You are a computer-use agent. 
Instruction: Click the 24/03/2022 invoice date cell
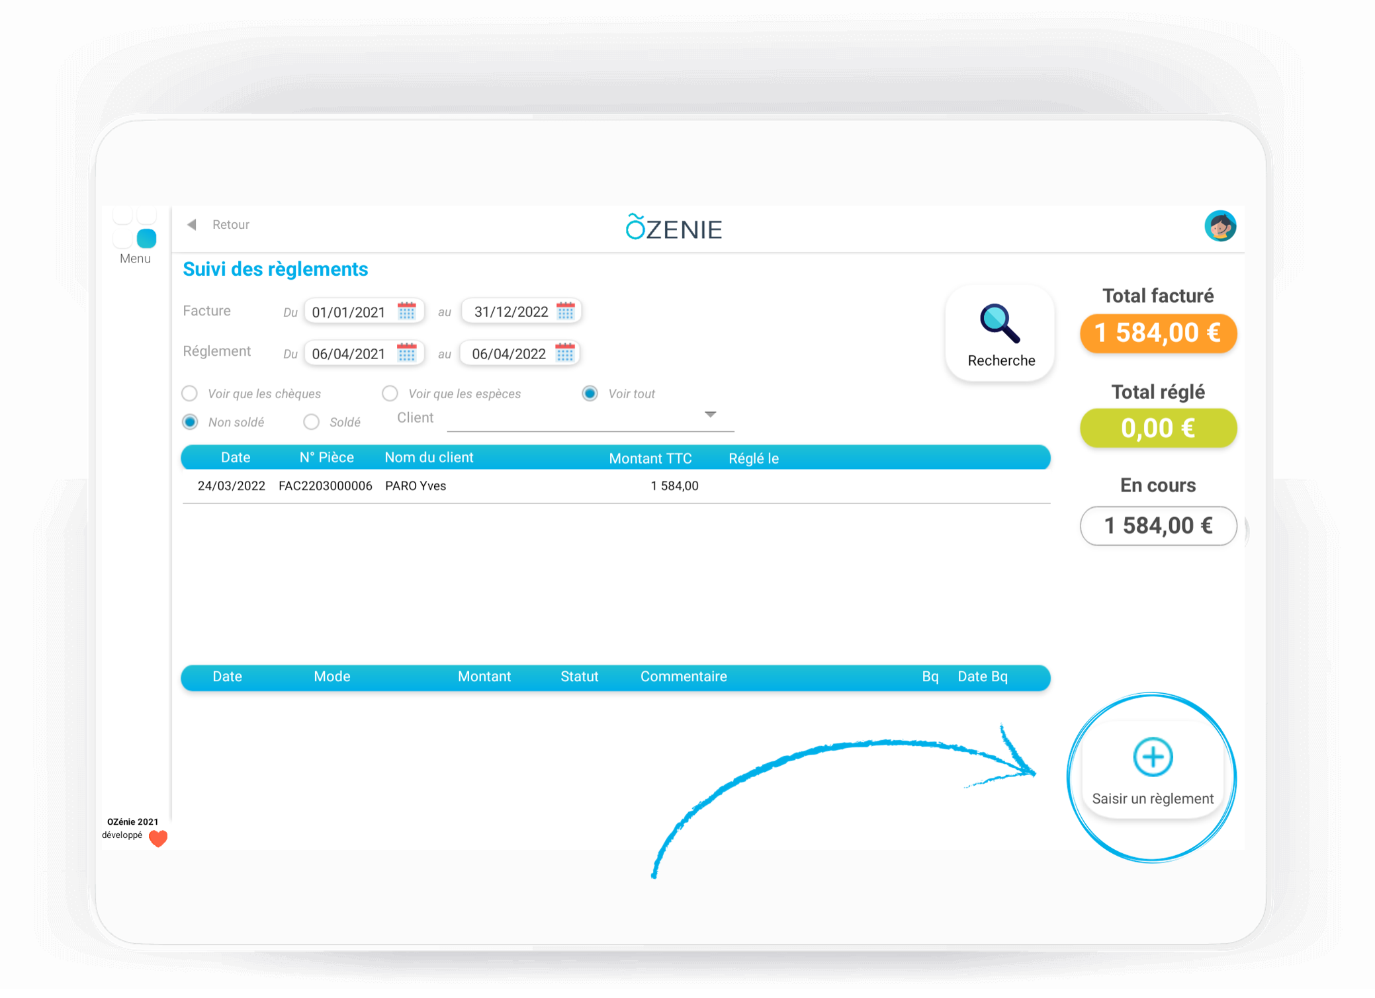(x=231, y=486)
